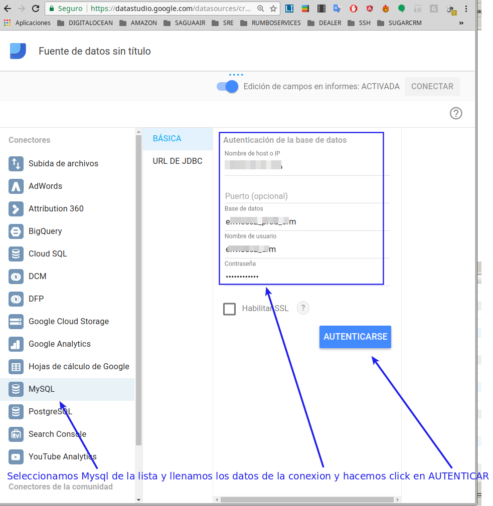Open the DEALER bookmarks folder
The image size is (493, 506).
324,23
